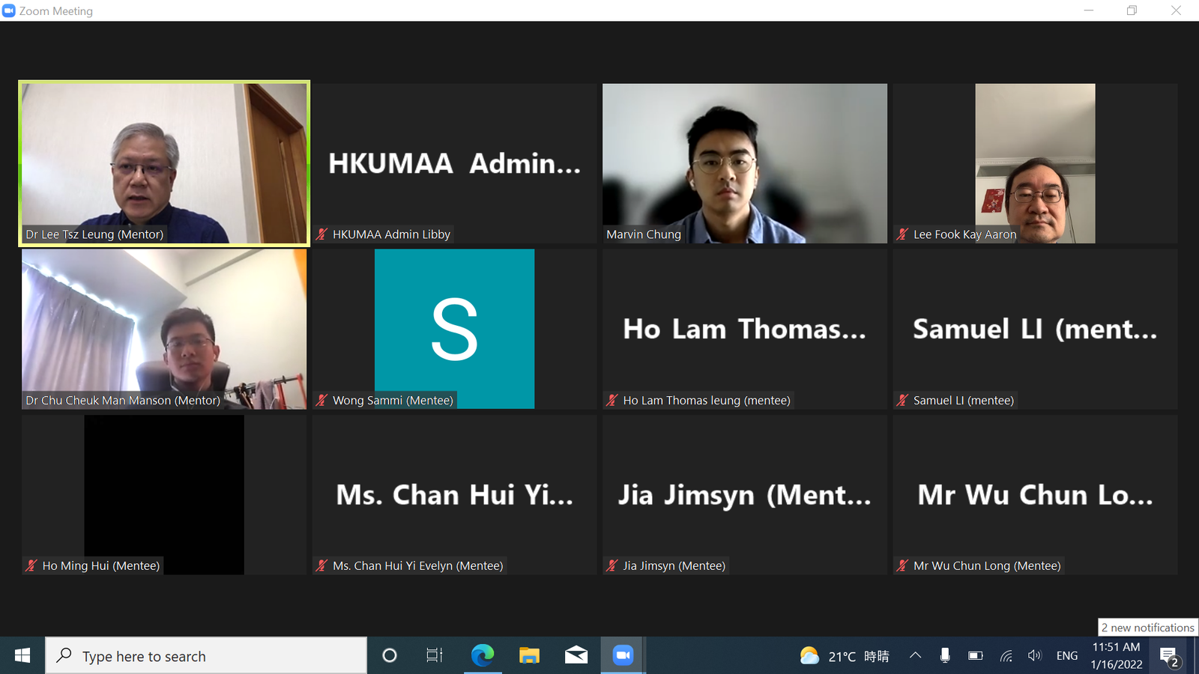Open the weather widget showing 21°C
1199x674 pixels.
844,656
